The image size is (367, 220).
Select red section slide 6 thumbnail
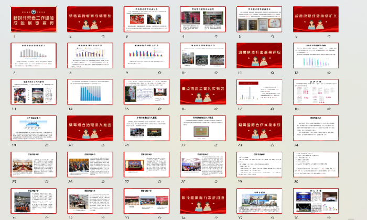pos(316,20)
